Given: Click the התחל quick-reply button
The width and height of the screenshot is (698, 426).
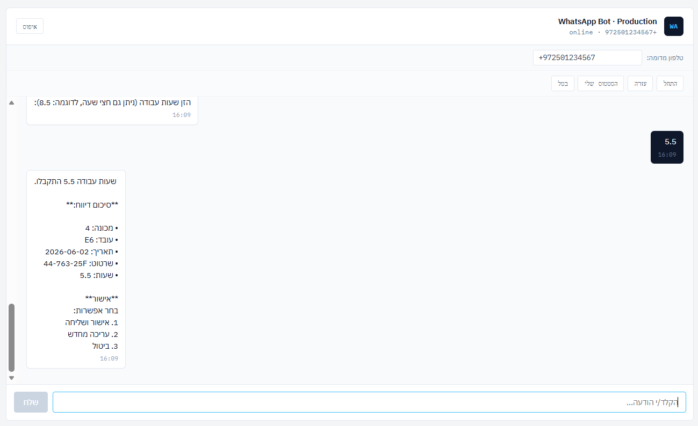Looking at the screenshot, I should coord(670,84).
